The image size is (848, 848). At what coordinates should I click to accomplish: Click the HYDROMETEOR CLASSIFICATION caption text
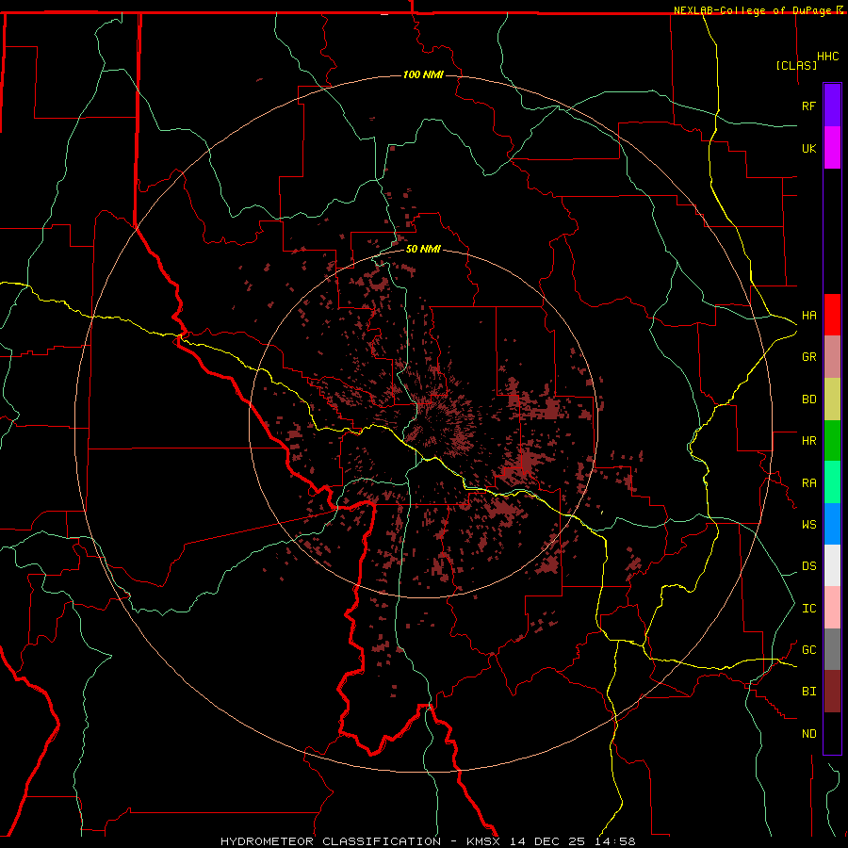point(331,841)
